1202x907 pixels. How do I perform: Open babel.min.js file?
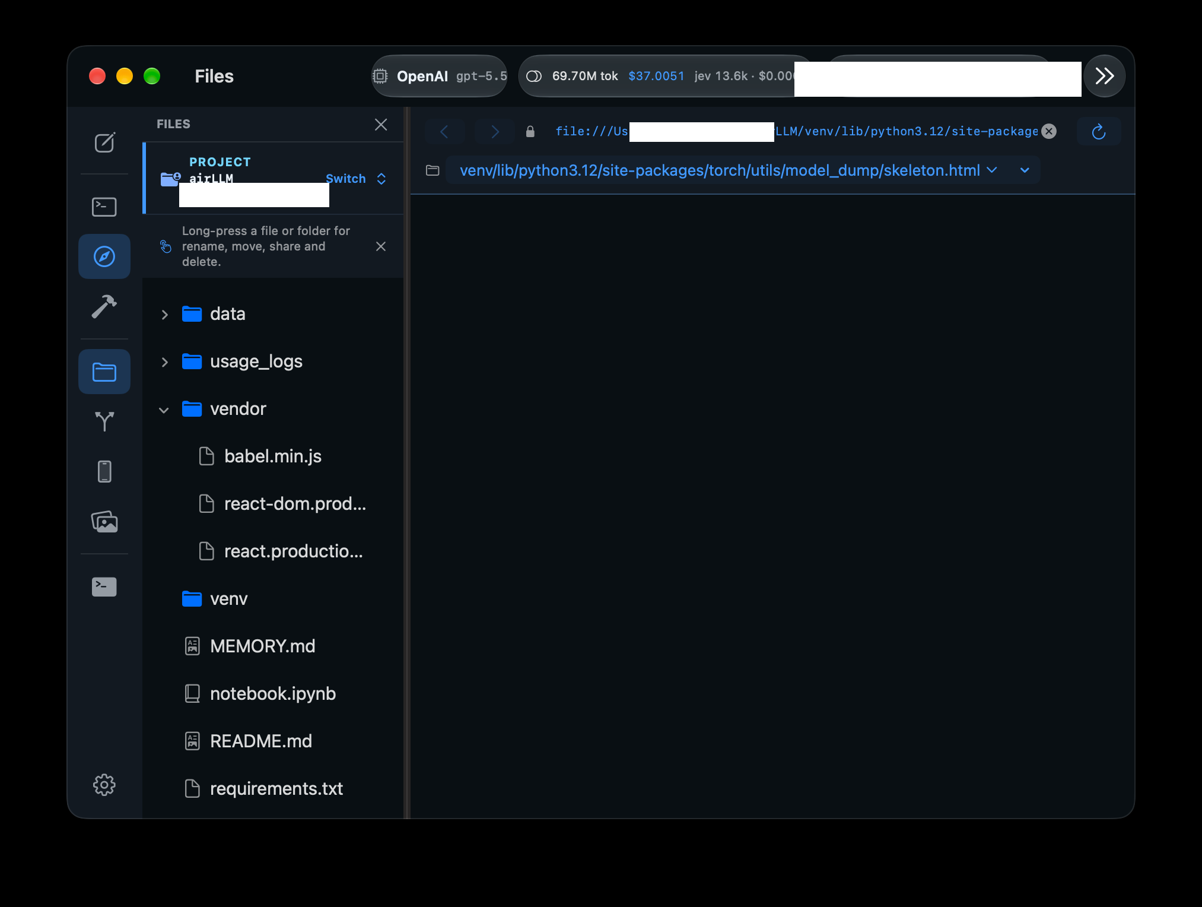point(273,456)
